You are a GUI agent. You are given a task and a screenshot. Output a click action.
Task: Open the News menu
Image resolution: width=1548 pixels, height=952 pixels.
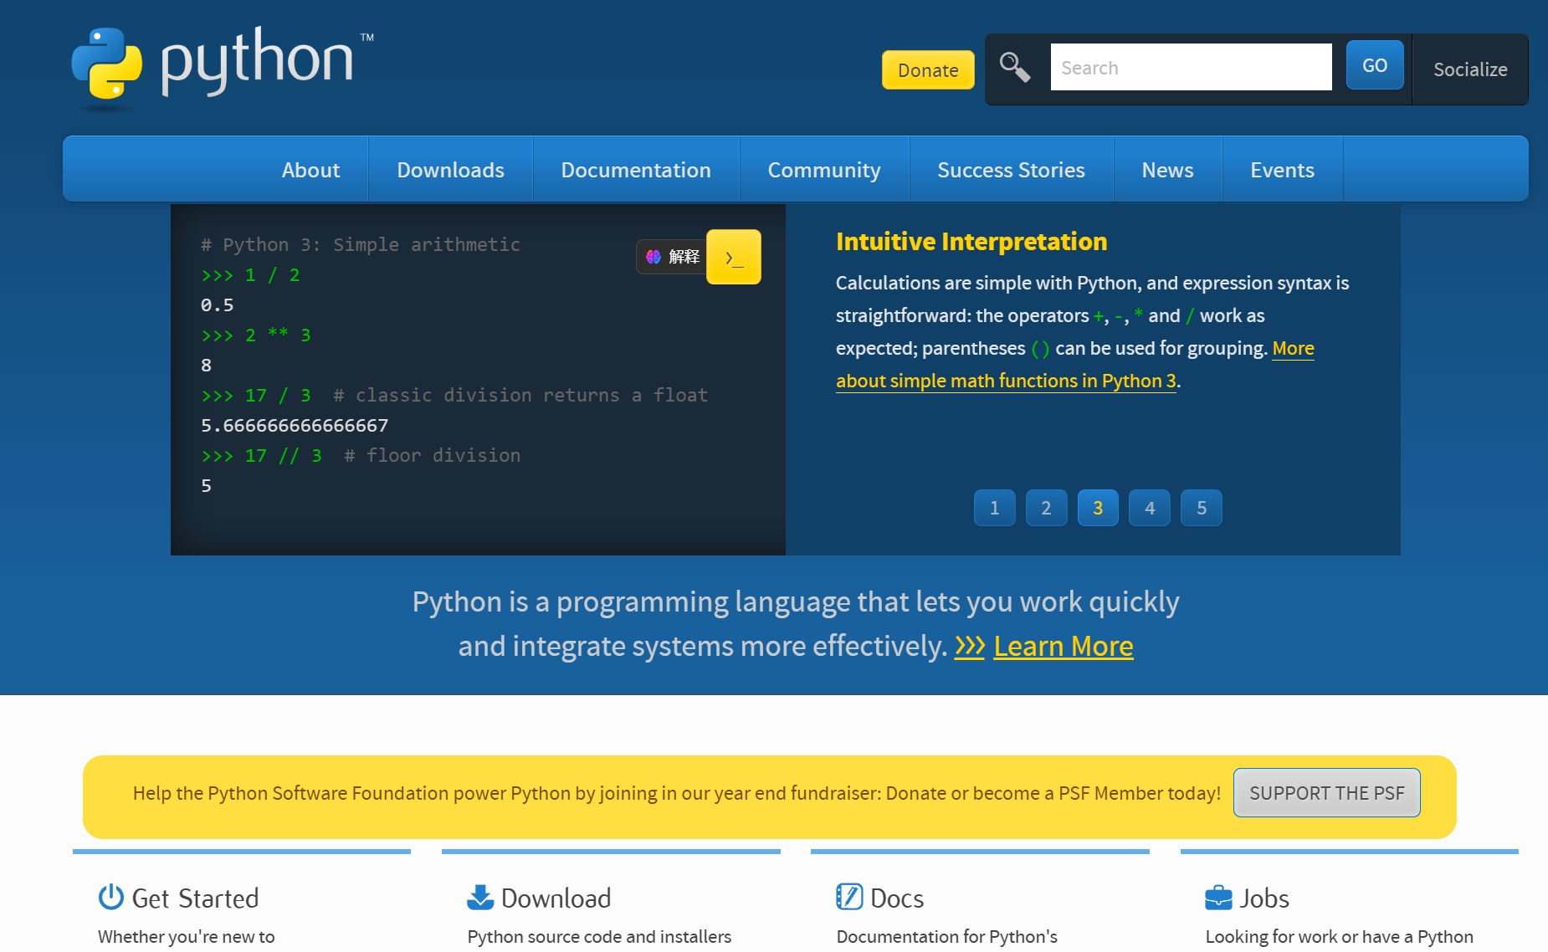tap(1167, 170)
